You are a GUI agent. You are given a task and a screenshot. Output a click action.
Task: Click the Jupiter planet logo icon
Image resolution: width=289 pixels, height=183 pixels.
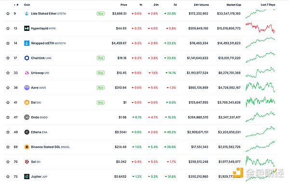[26, 177]
